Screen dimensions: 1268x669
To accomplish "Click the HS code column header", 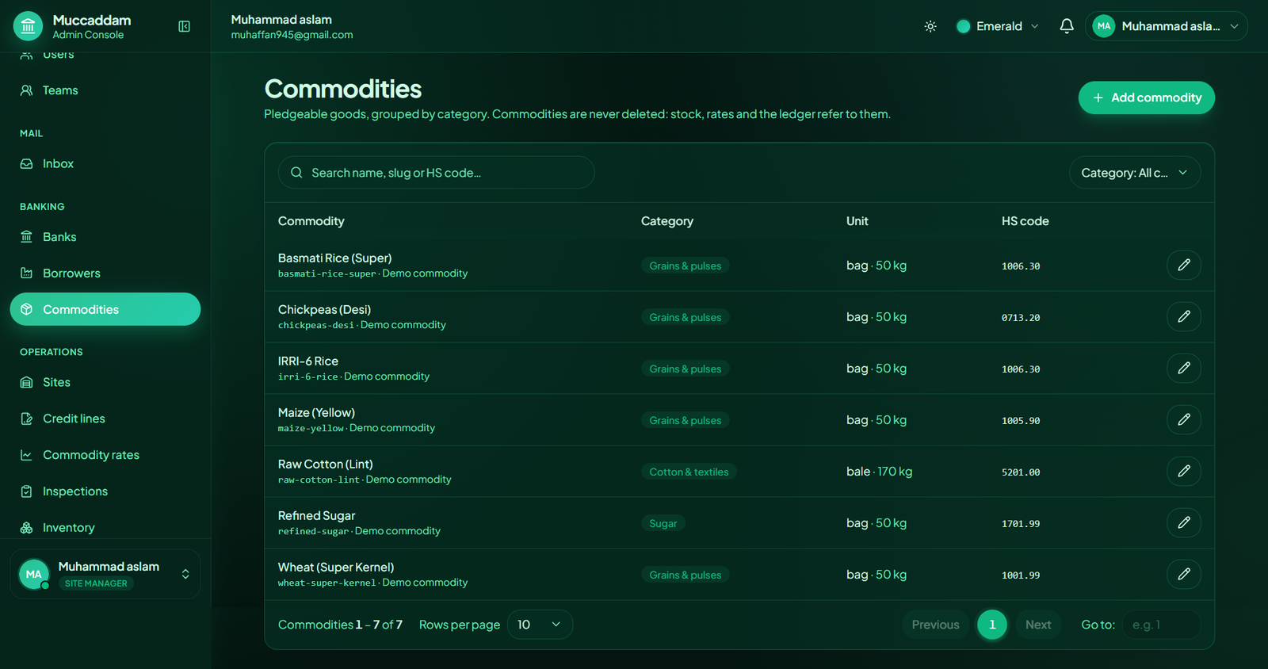I will coord(1025,221).
